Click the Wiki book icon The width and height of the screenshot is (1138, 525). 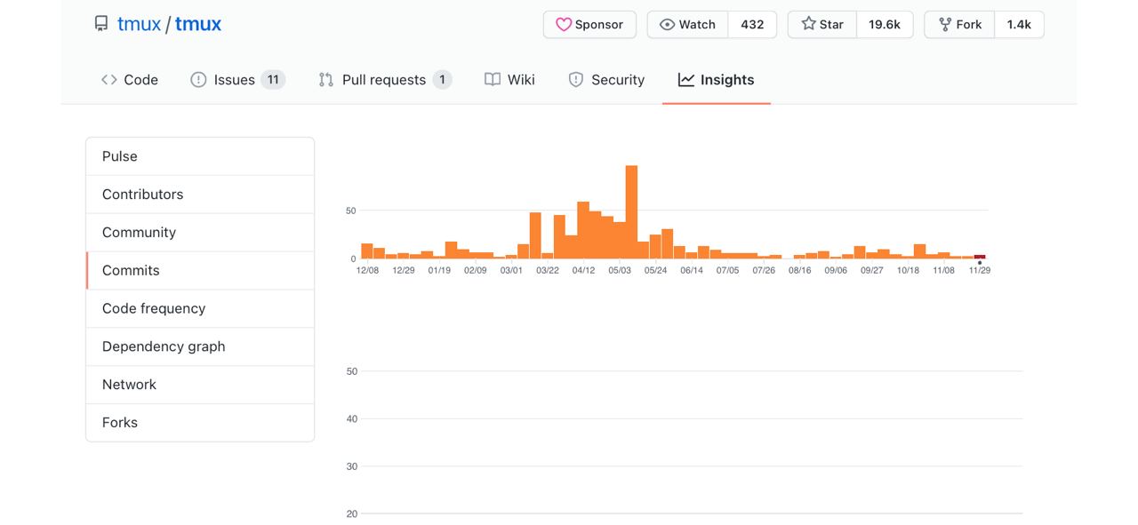coord(493,80)
